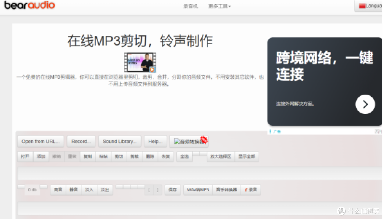Image resolution: width=383 pixels, height=219 pixels.
Task: Click the 全选 select-all button
Action: tap(184, 157)
